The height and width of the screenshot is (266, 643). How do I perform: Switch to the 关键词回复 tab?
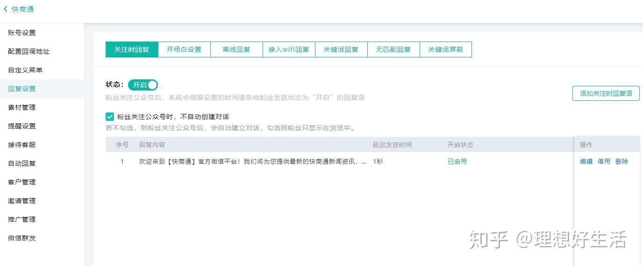pos(341,49)
